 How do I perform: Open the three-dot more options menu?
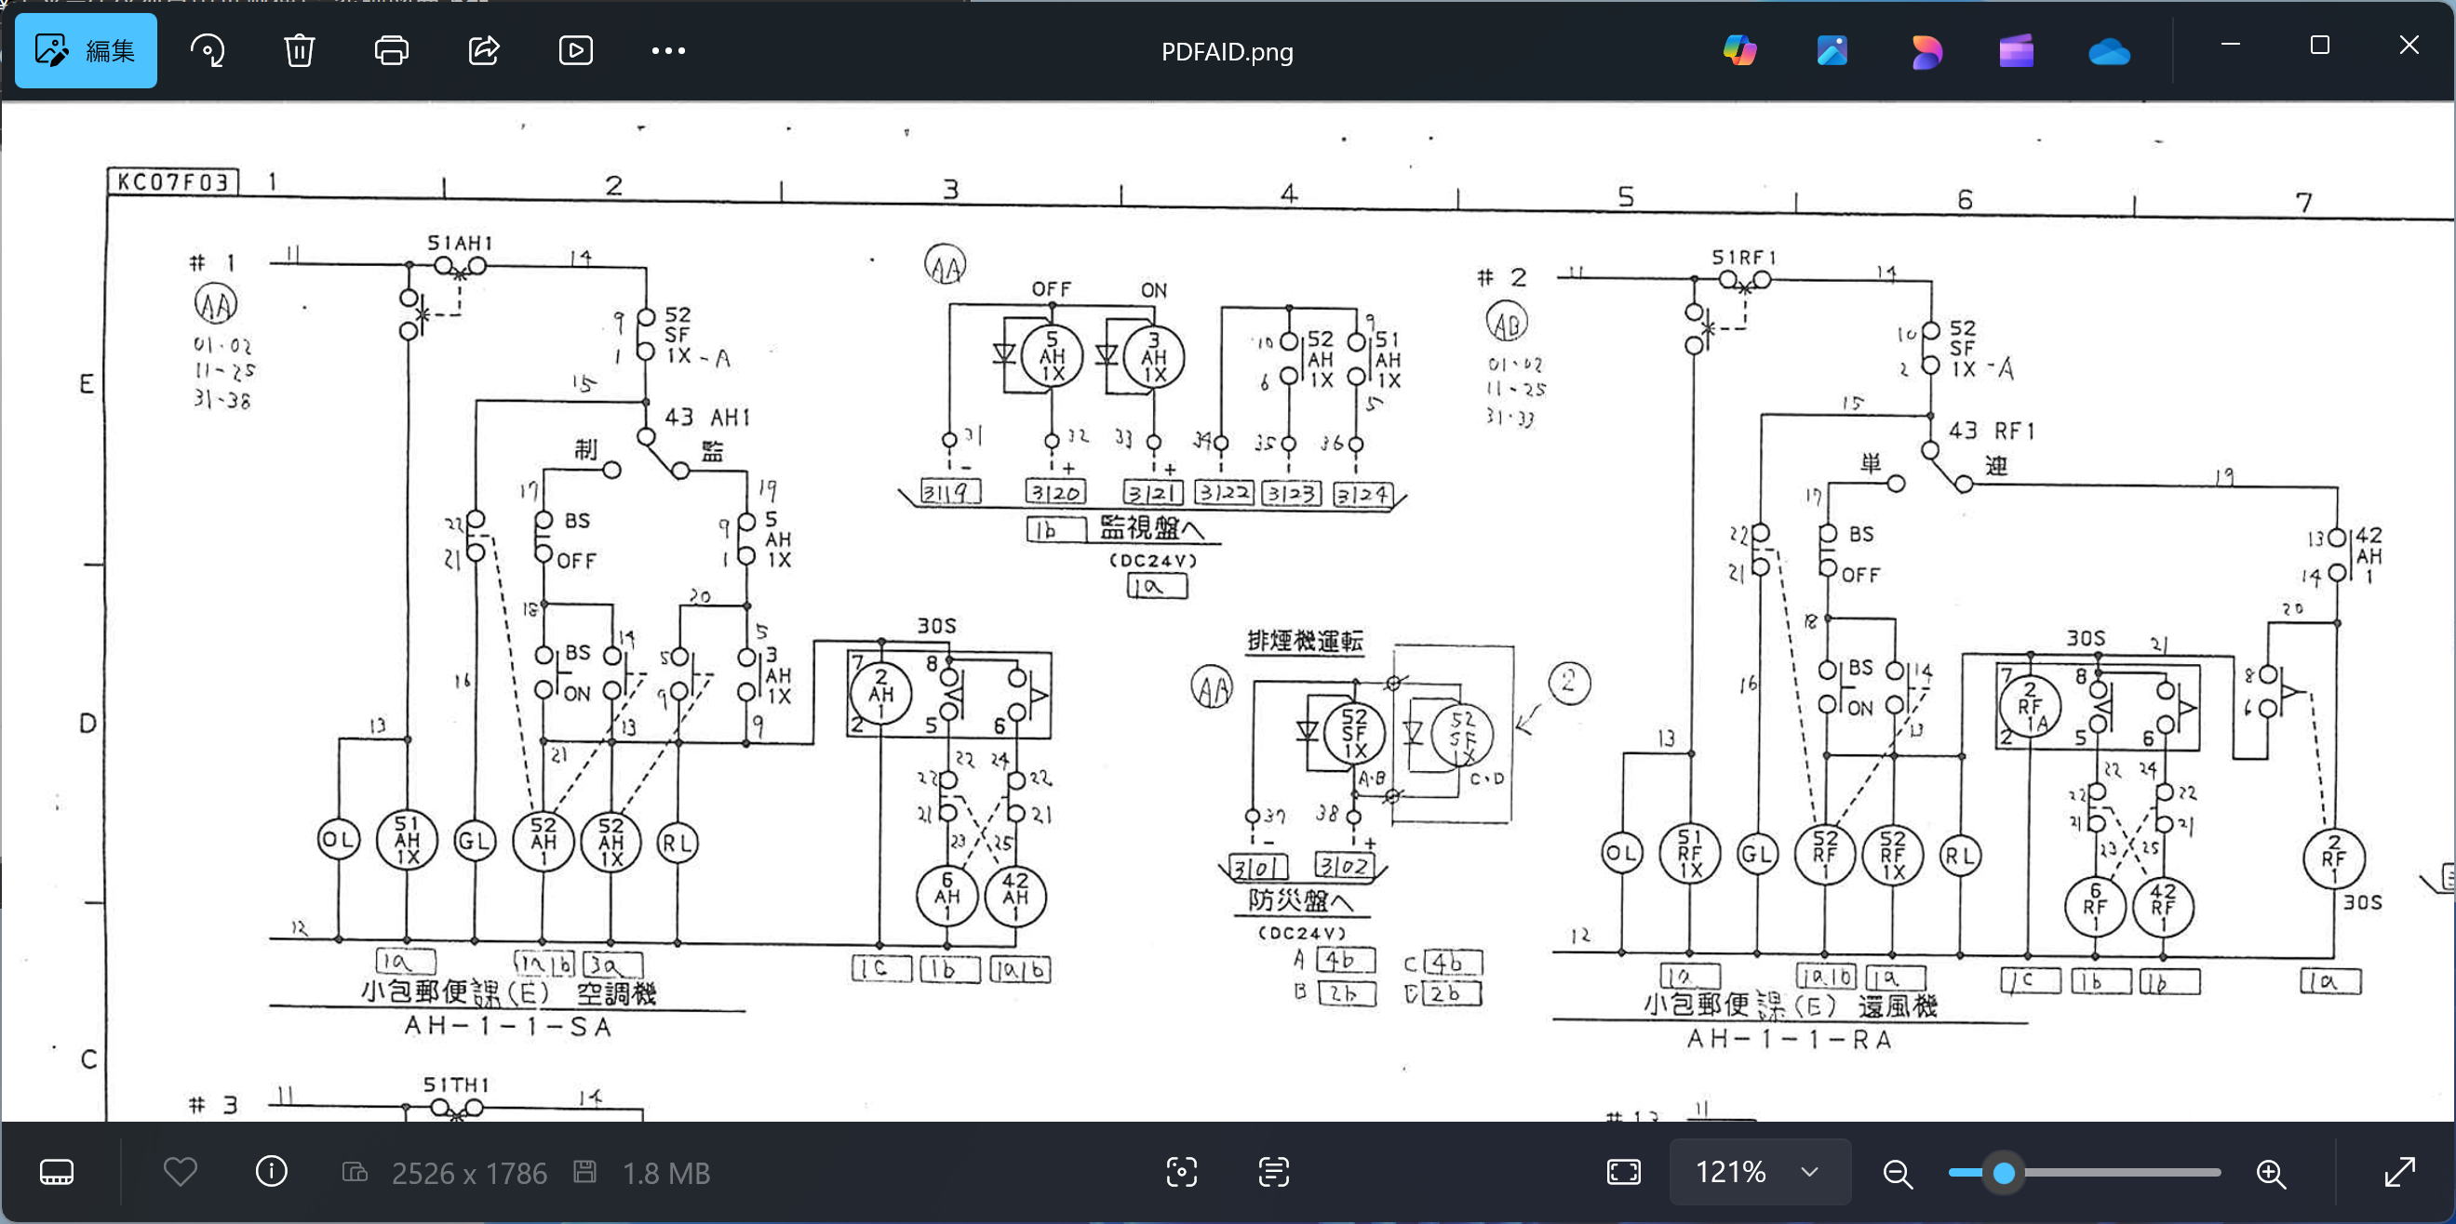[667, 50]
